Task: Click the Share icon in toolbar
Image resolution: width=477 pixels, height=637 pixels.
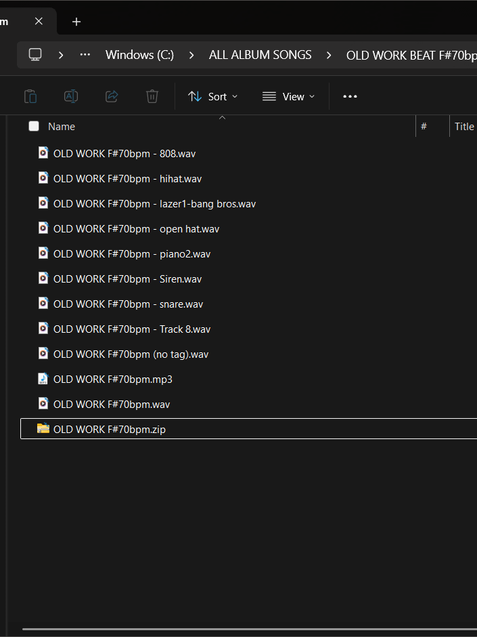Action: pyautogui.click(x=112, y=96)
